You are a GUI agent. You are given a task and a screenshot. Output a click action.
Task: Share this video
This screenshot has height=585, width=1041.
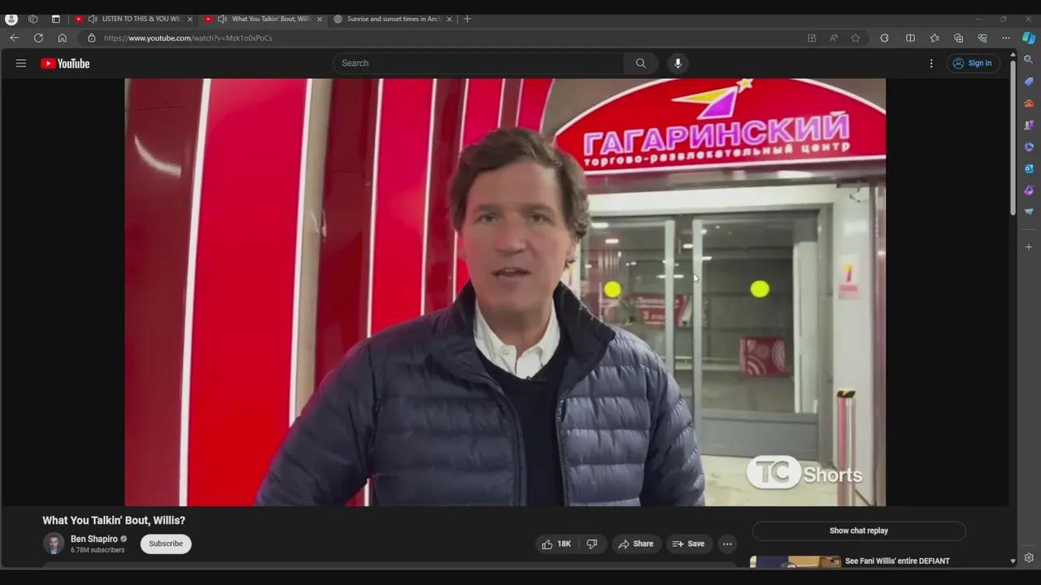(x=635, y=544)
